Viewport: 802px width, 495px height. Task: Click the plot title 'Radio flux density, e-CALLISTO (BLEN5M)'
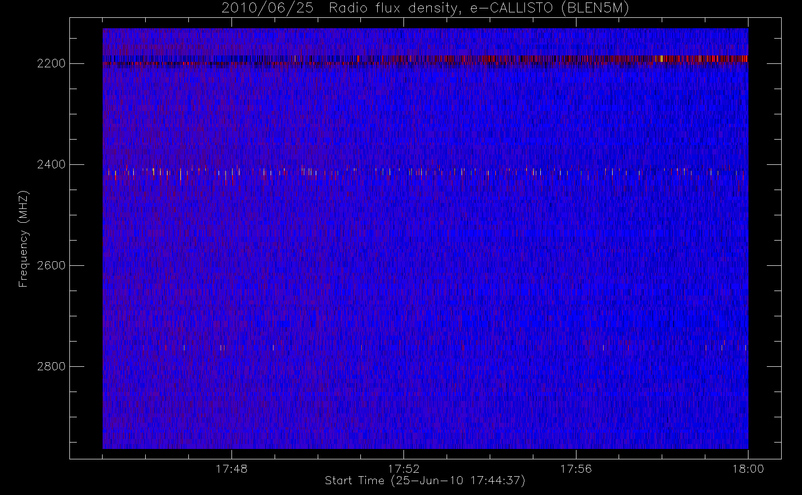(x=479, y=8)
